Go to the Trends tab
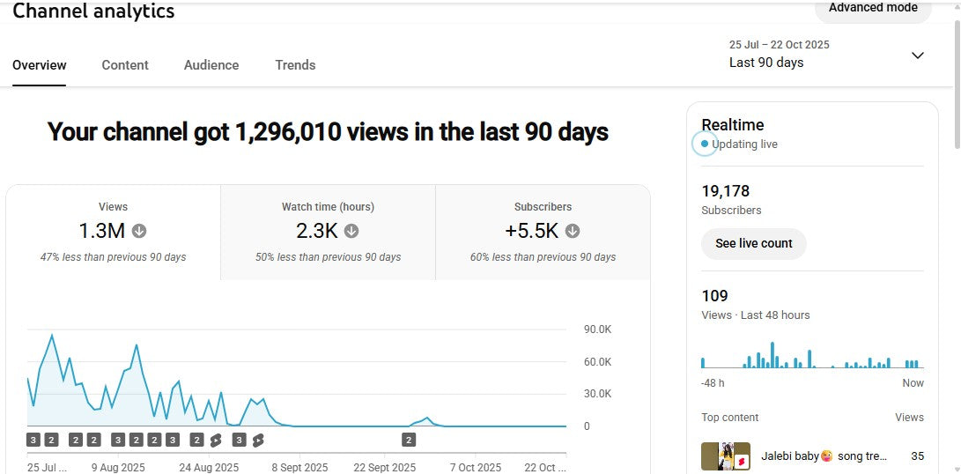The height and width of the screenshot is (474, 961). (x=295, y=65)
